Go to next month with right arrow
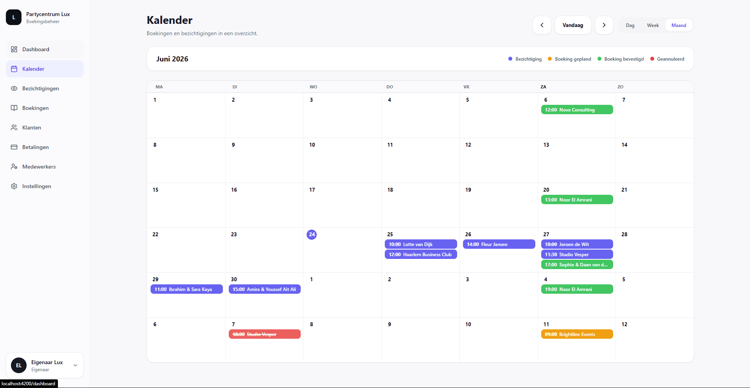The image size is (750, 388). tap(604, 25)
